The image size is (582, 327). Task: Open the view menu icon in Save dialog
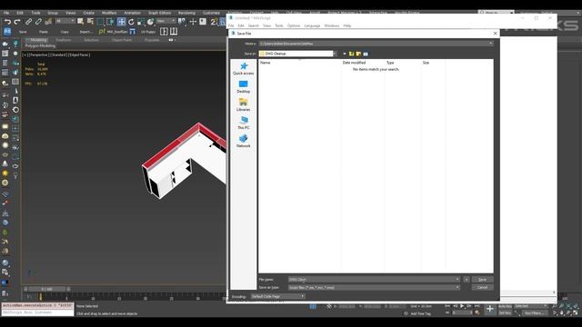click(366, 54)
